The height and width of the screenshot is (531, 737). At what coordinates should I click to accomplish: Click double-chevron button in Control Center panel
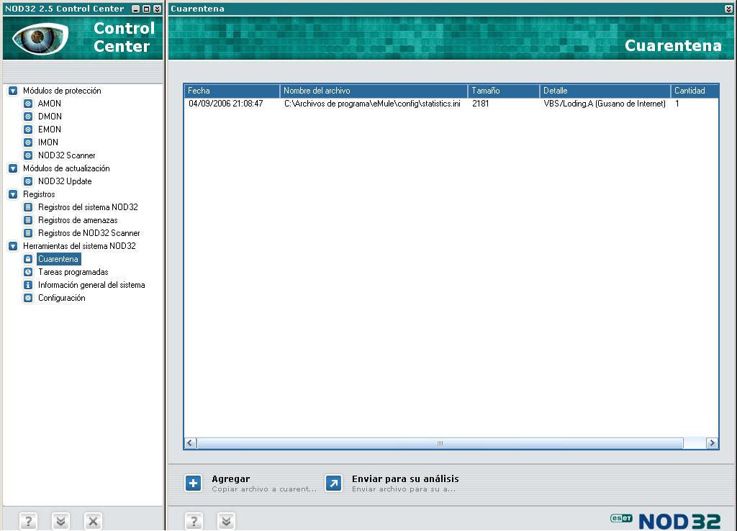coord(60,521)
